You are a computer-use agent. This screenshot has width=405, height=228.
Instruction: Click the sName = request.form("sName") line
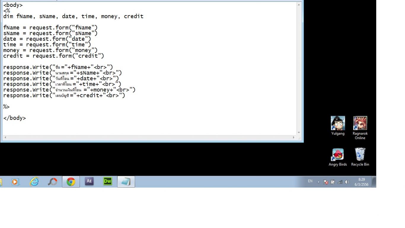(50, 33)
